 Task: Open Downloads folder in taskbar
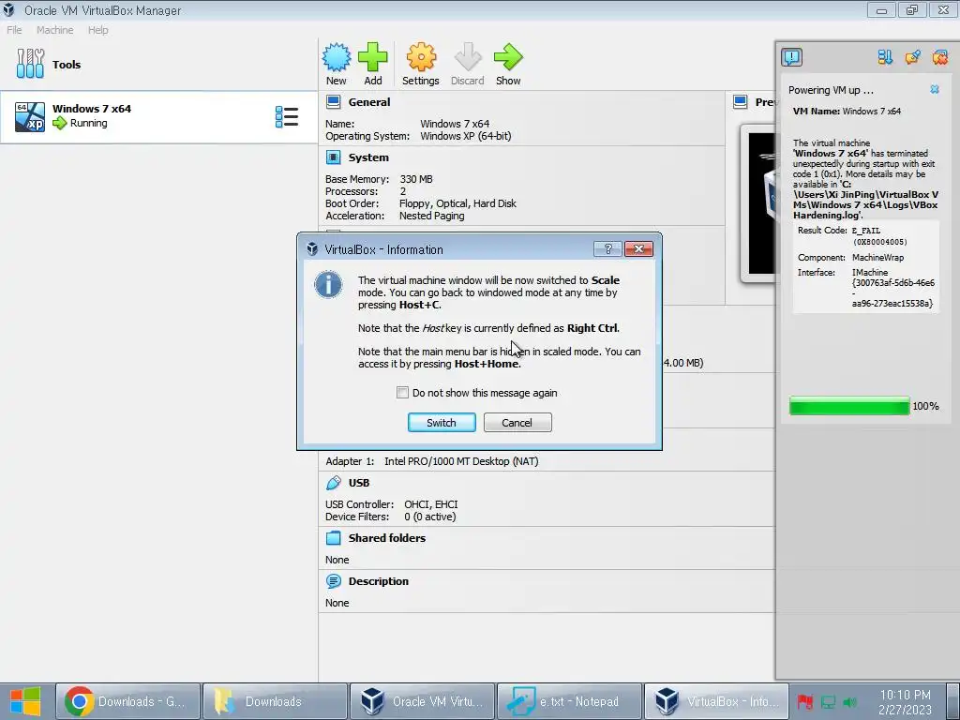275,701
